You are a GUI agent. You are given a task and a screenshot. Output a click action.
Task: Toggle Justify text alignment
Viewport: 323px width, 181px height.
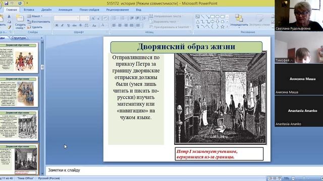pos(131,26)
